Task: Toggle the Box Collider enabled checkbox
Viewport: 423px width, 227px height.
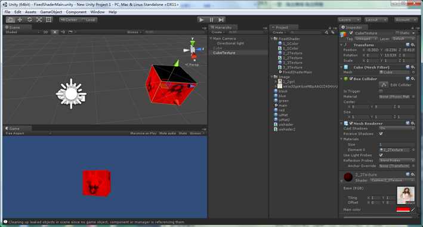Action: click(351, 79)
